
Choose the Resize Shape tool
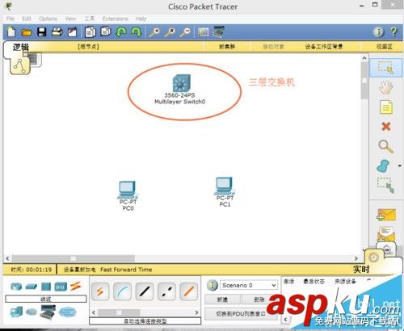(385, 185)
